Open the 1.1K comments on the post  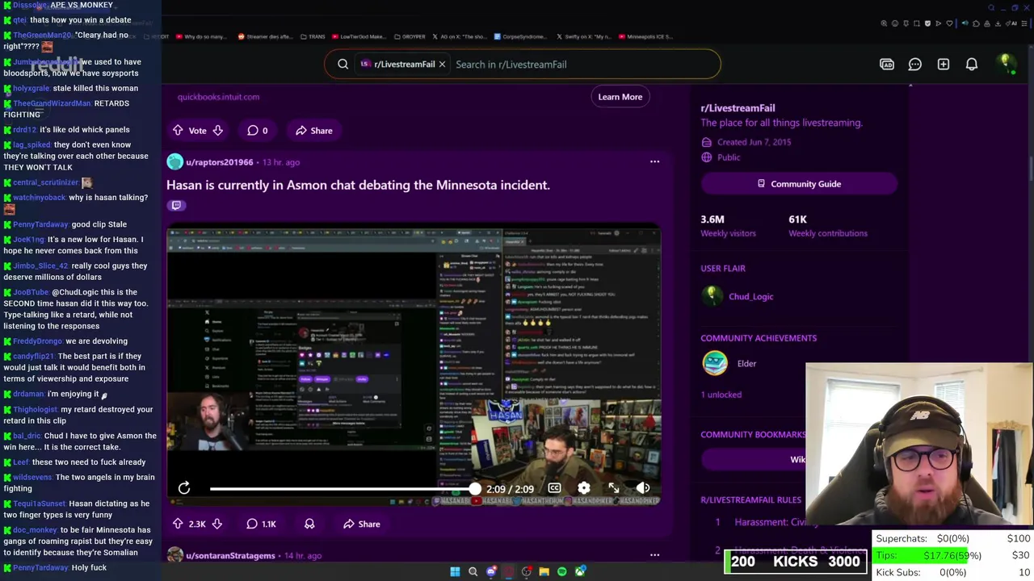click(261, 524)
